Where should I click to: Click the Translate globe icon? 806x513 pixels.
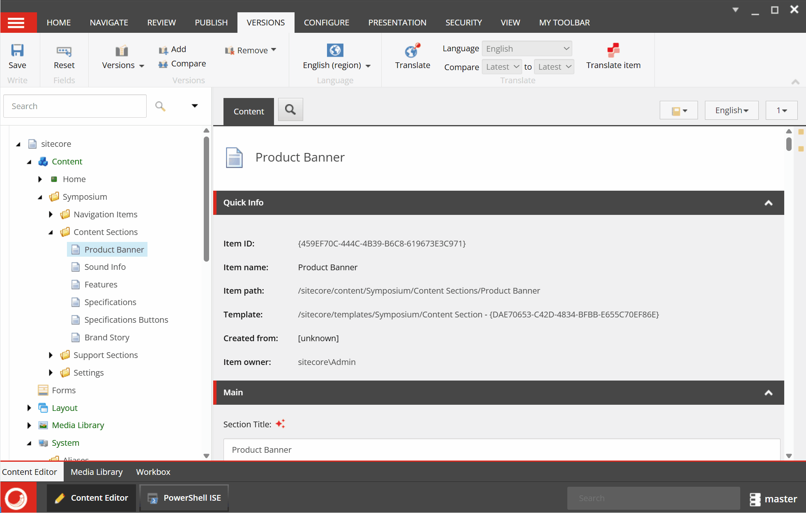[x=412, y=51]
